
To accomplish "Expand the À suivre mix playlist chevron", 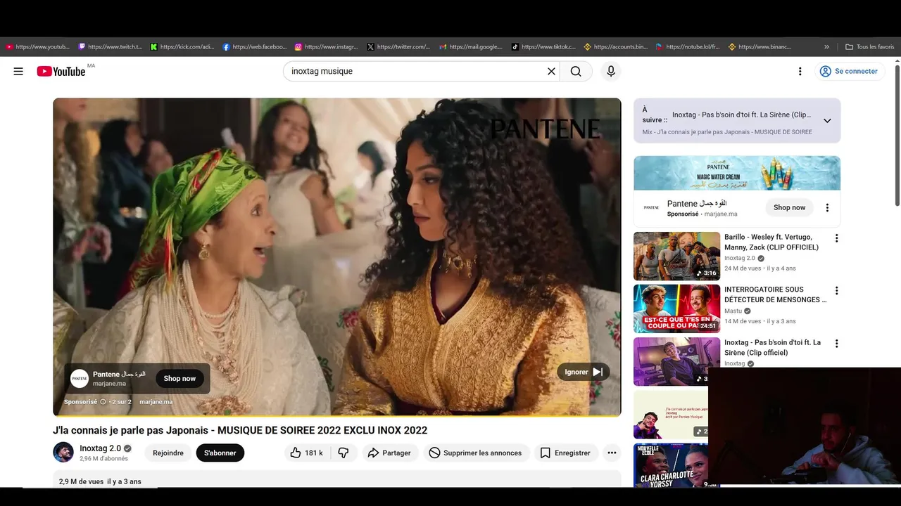I will 827,120.
